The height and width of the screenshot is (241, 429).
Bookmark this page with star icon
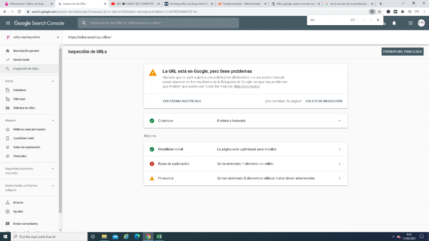379,12
